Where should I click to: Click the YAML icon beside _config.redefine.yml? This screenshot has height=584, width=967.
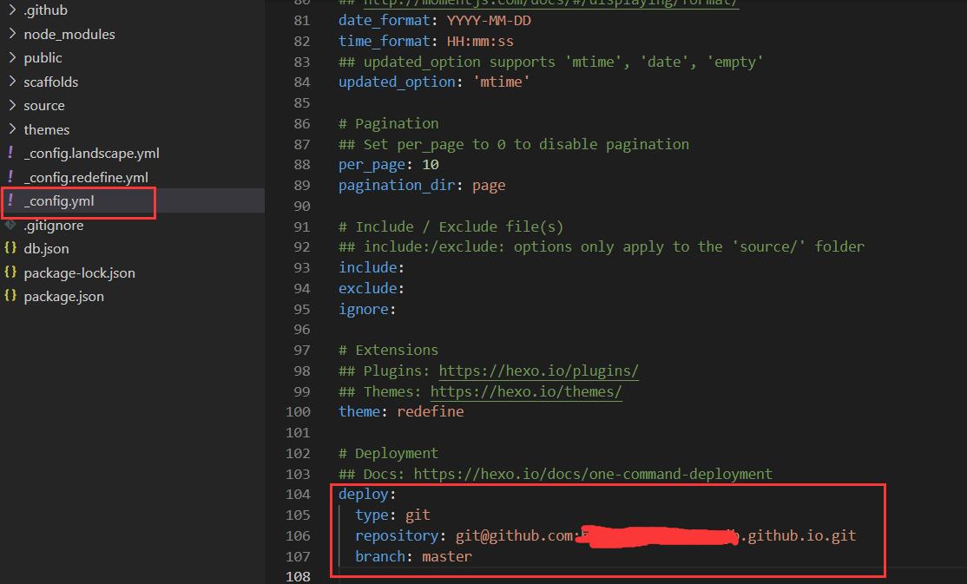pos(10,177)
